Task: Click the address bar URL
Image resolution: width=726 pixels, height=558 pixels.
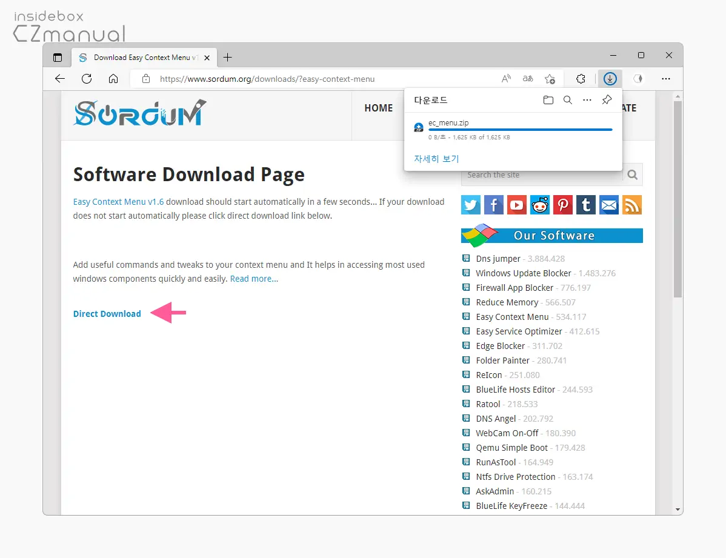Action: tap(267, 79)
